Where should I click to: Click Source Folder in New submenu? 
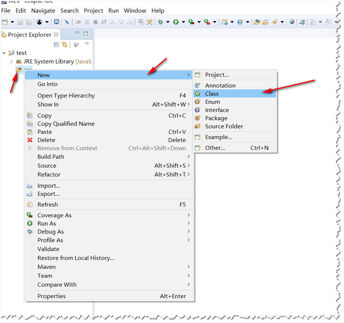tap(235, 126)
